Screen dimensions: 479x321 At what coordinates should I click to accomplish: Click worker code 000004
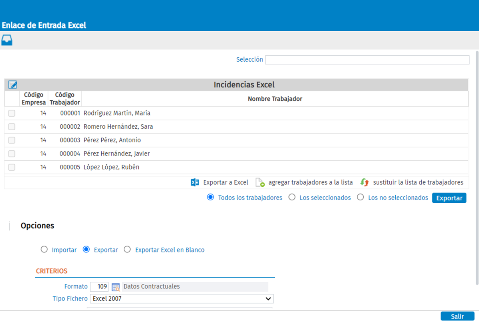pos(70,154)
